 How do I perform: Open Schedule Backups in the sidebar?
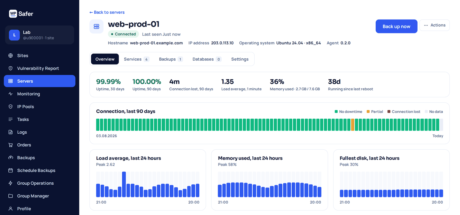click(x=40, y=170)
